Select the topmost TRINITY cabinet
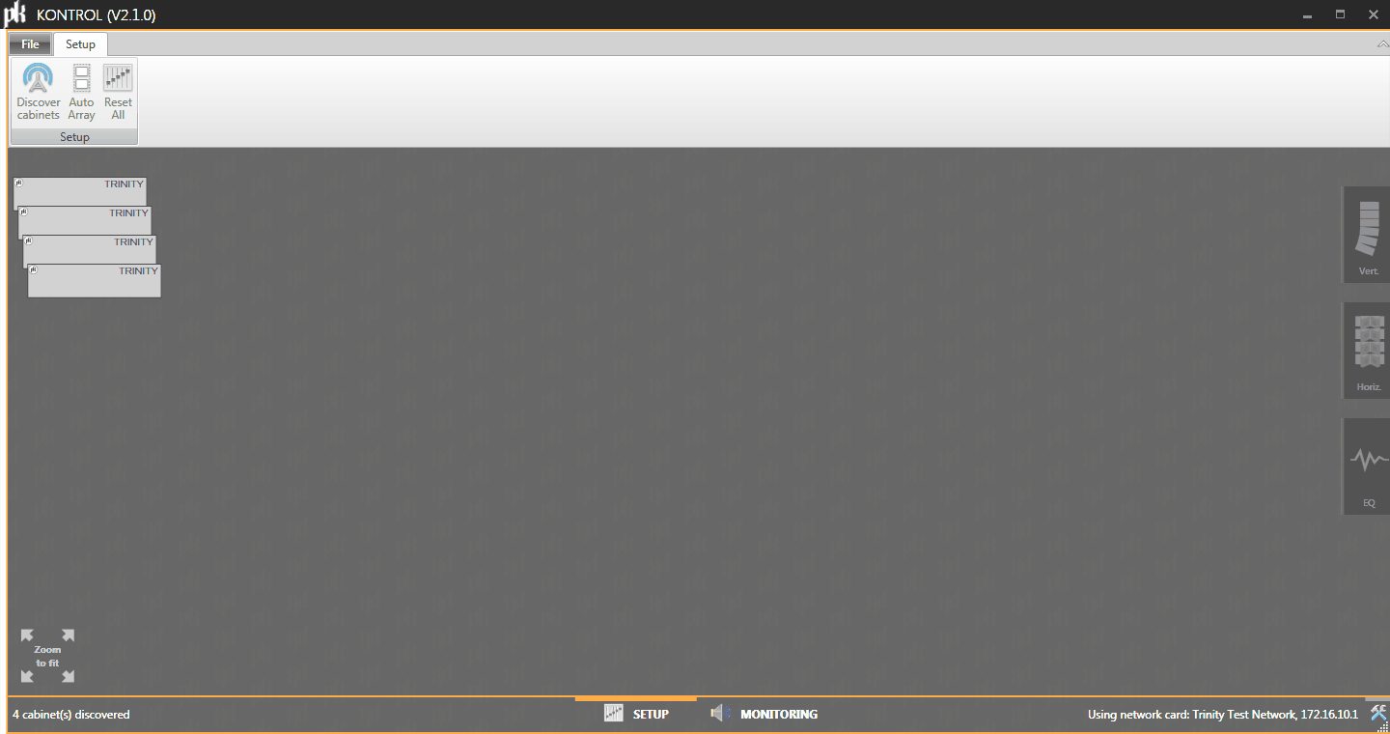Screen dimensions: 1390x734 tap(80, 191)
